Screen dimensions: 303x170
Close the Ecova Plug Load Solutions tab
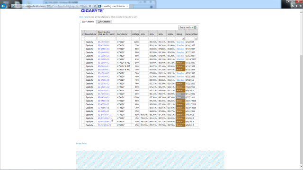pyautogui.click(x=127, y=6)
